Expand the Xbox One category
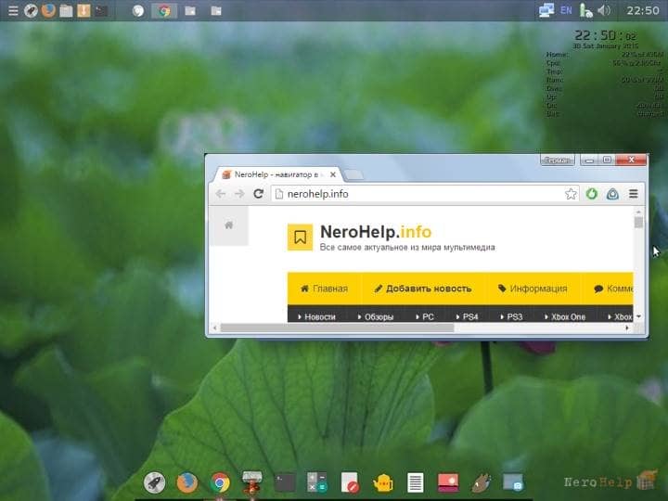 click(565, 316)
